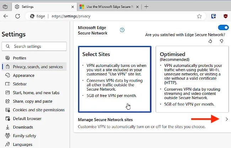This screenshot has width=231, height=148.
Task: Open a new tab with plus button
Action: click(x=146, y=7)
